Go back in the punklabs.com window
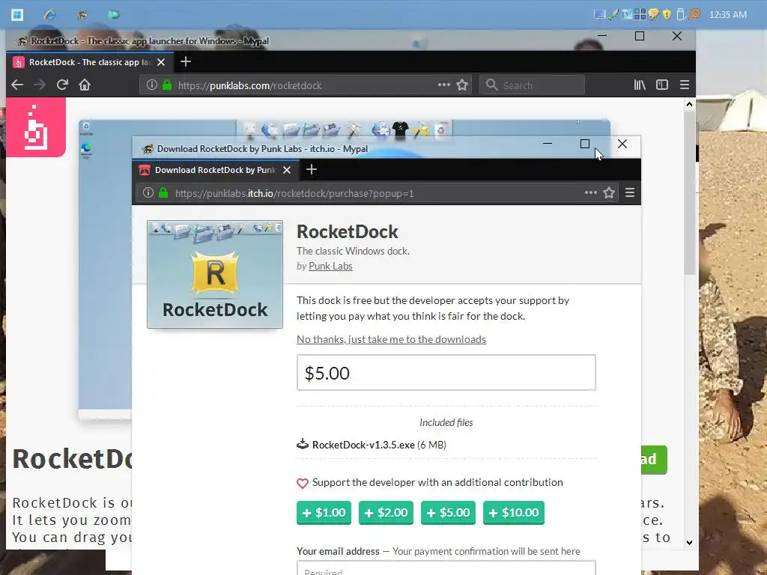Viewport: 767px width, 575px height. pos(17,85)
